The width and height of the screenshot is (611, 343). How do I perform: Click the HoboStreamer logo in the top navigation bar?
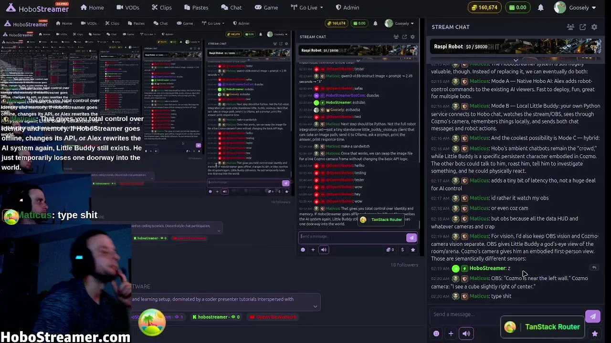(37, 8)
